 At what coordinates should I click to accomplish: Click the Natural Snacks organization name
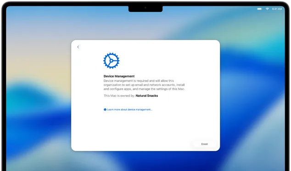pyautogui.click(x=147, y=96)
